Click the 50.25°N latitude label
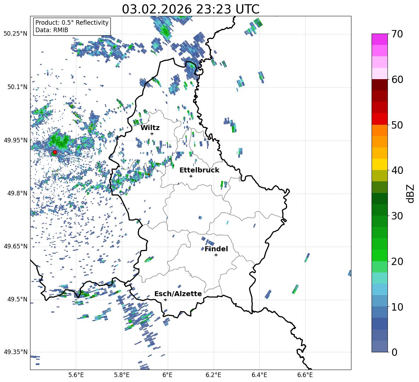This screenshot has width=419, height=382. (x=16, y=34)
